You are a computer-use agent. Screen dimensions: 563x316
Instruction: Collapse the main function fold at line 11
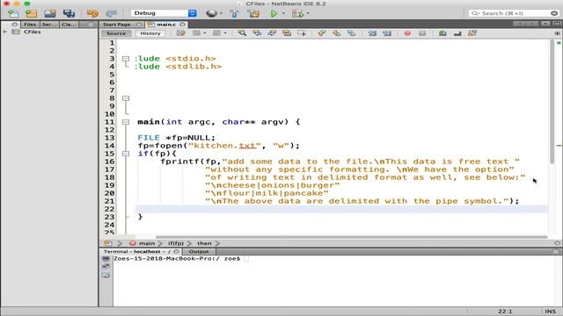(x=126, y=122)
